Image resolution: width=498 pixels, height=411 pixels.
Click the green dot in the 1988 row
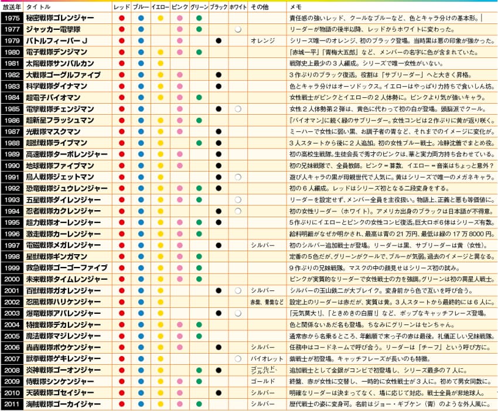(x=199, y=143)
